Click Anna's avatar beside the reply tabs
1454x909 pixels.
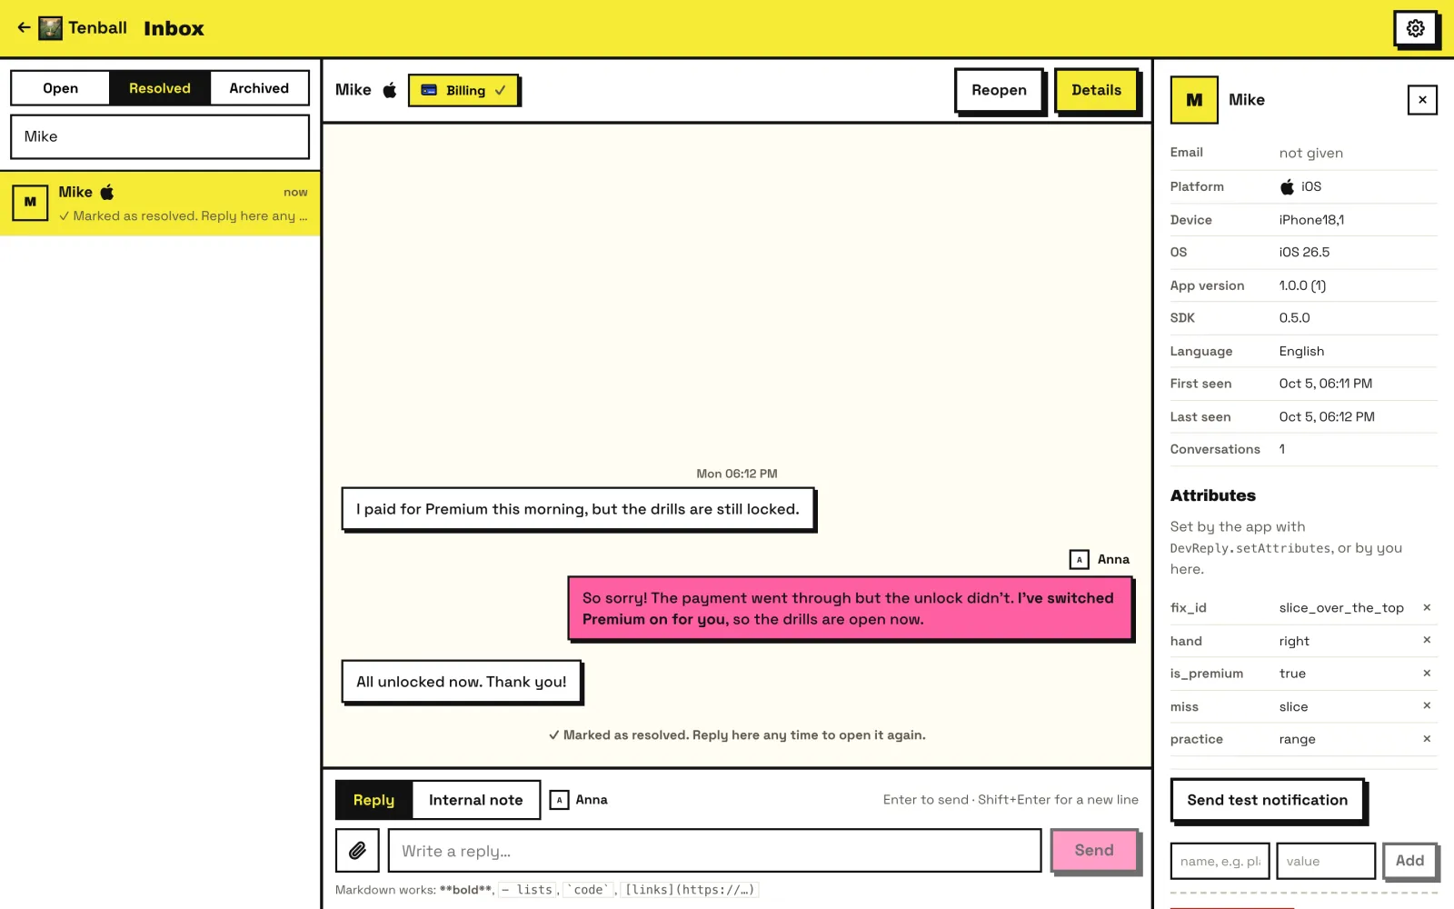click(560, 800)
